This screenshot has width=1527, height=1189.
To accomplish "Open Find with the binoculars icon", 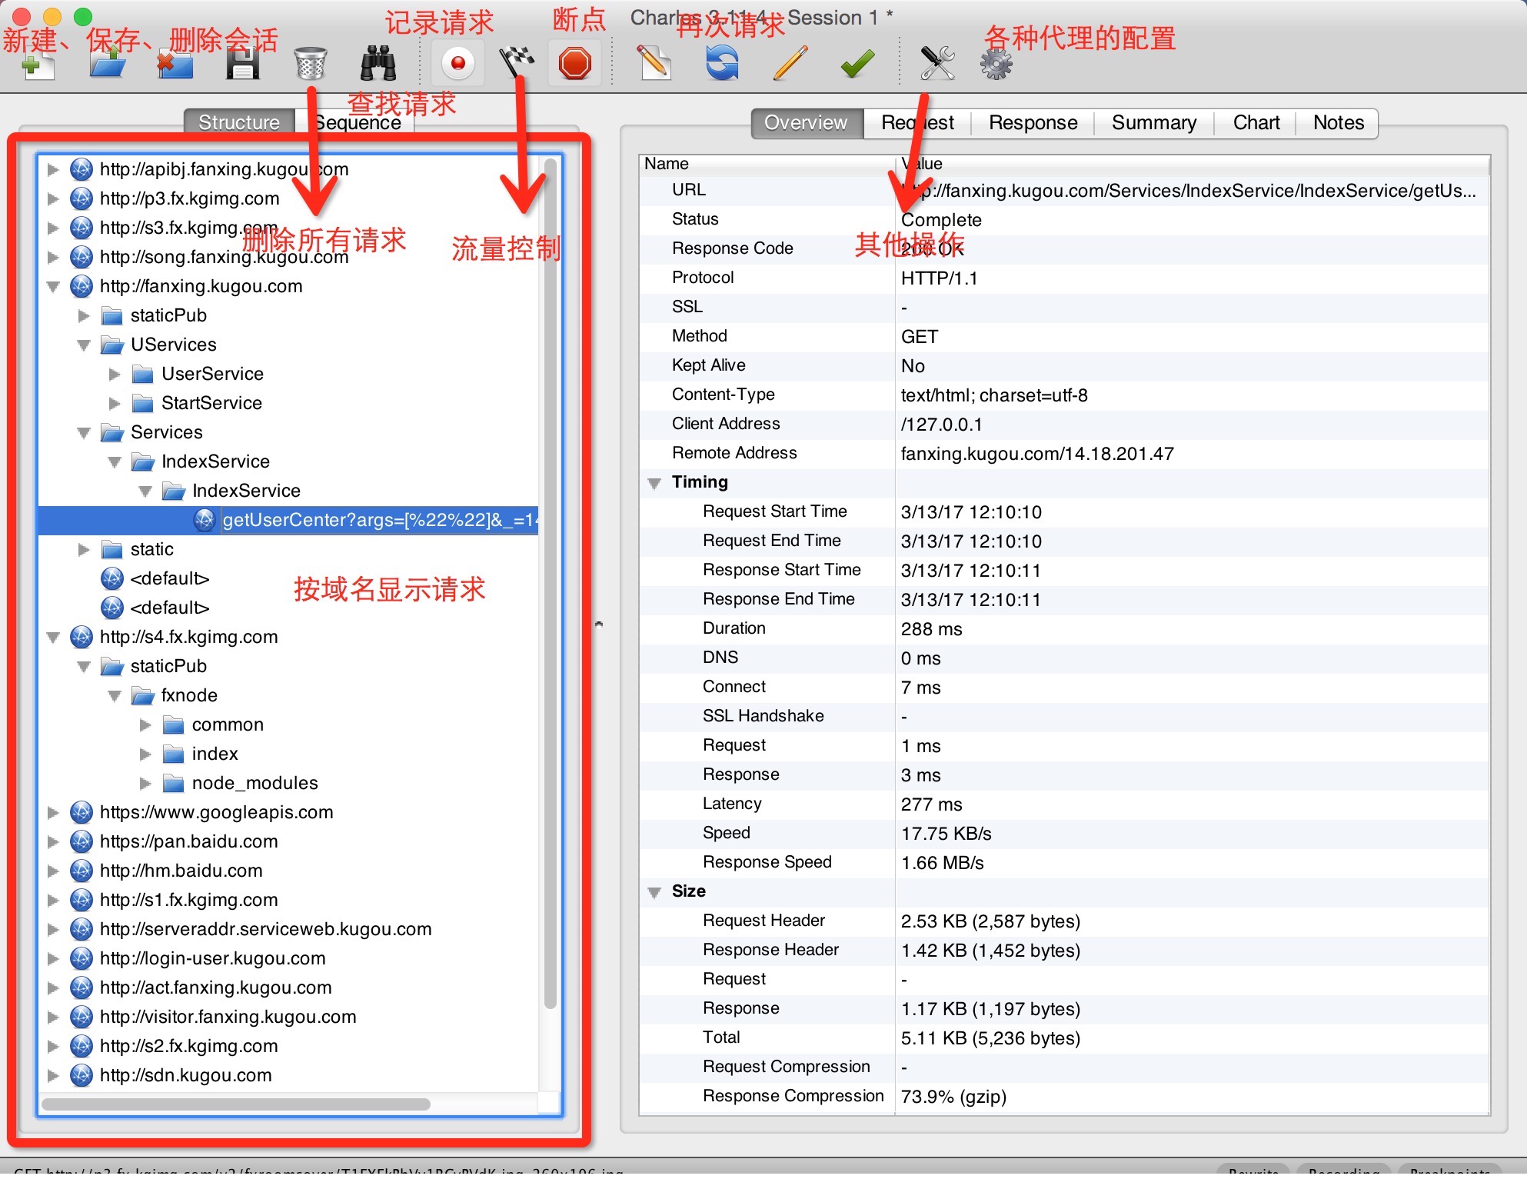I will pos(378,64).
